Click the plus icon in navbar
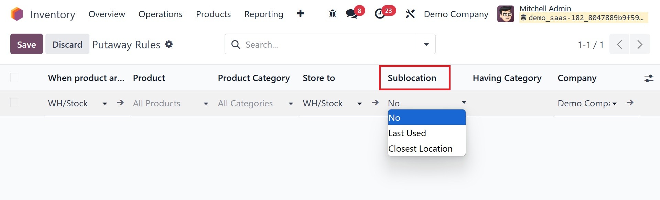The height and width of the screenshot is (200, 660). tap(300, 14)
